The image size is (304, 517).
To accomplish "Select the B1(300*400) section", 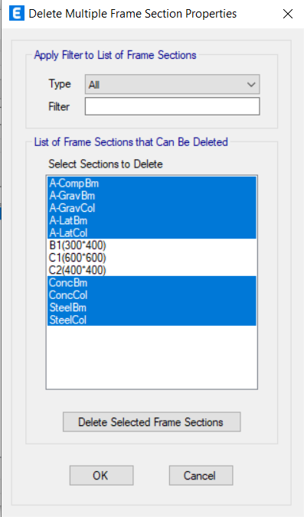I will (152, 245).
